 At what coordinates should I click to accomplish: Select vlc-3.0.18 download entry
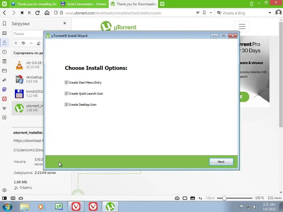click(x=27, y=65)
